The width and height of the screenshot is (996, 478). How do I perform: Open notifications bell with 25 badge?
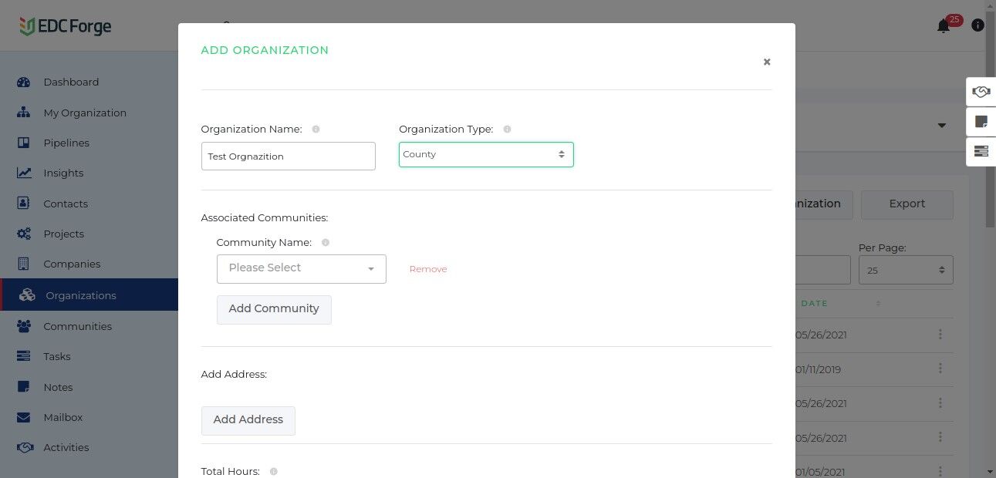(x=944, y=25)
